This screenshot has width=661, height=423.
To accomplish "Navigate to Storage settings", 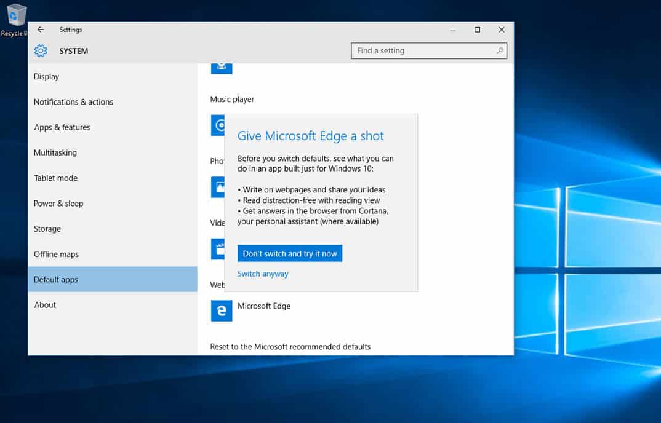I will [x=47, y=229].
